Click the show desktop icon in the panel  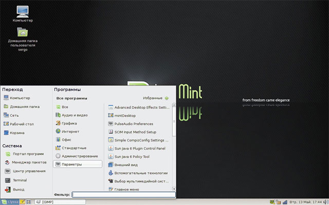coord(29,202)
